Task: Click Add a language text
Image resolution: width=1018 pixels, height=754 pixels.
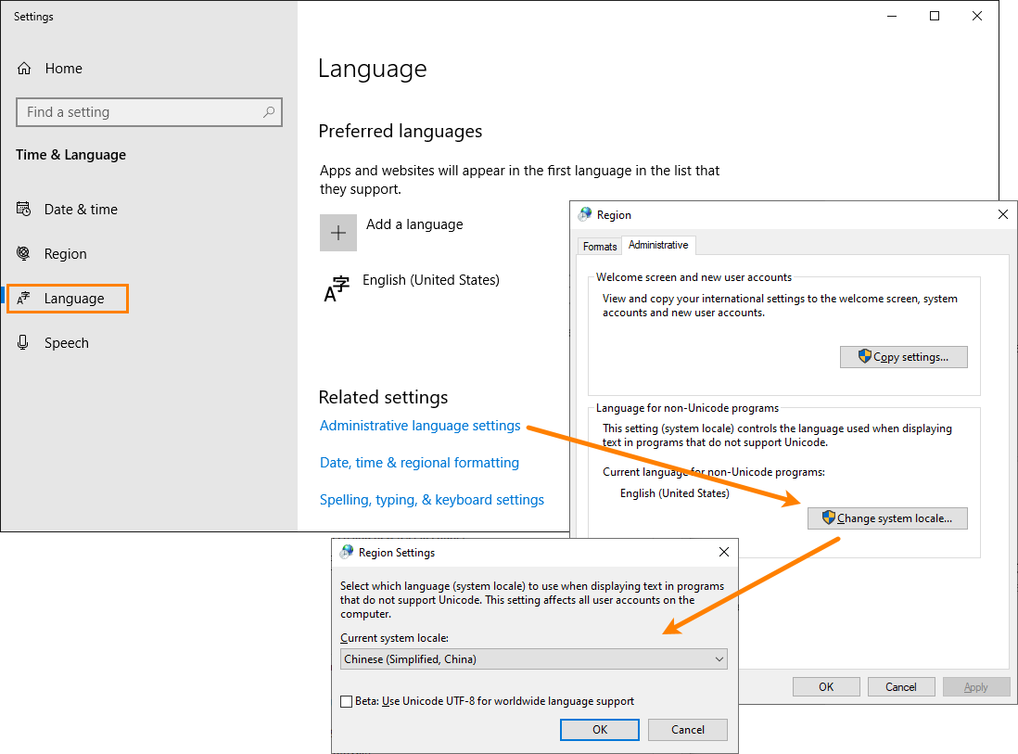Action: (x=414, y=224)
